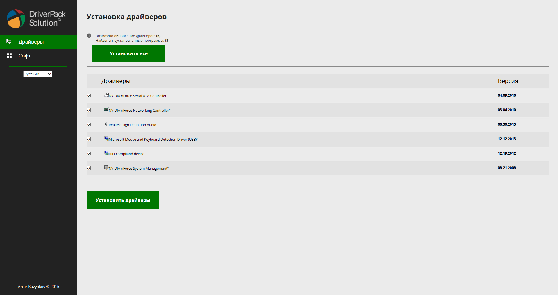
Task: Click the Установить всё button
Action: pyautogui.click(x=129, y=53)
